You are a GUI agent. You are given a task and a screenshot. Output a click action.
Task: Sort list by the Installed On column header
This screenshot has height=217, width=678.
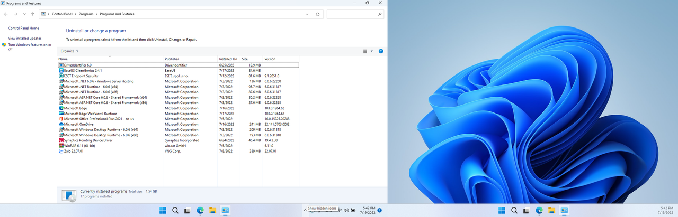point(229,59)
